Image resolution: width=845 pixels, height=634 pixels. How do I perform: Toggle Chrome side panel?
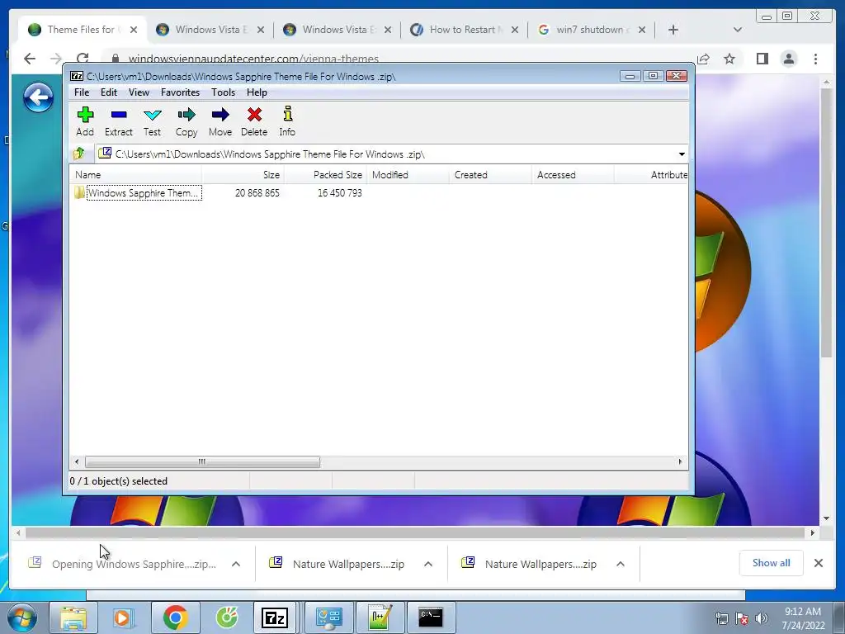pos(762,59)
